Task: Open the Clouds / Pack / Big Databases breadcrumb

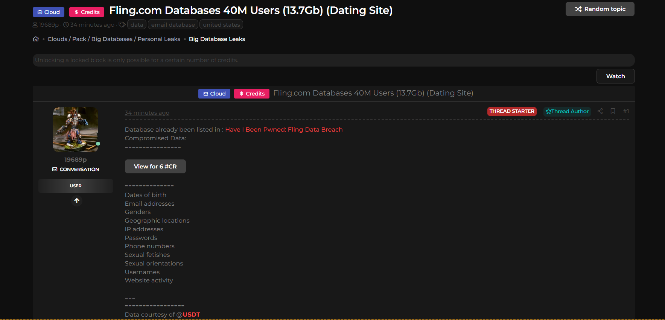Action: (x=114, y=39)
